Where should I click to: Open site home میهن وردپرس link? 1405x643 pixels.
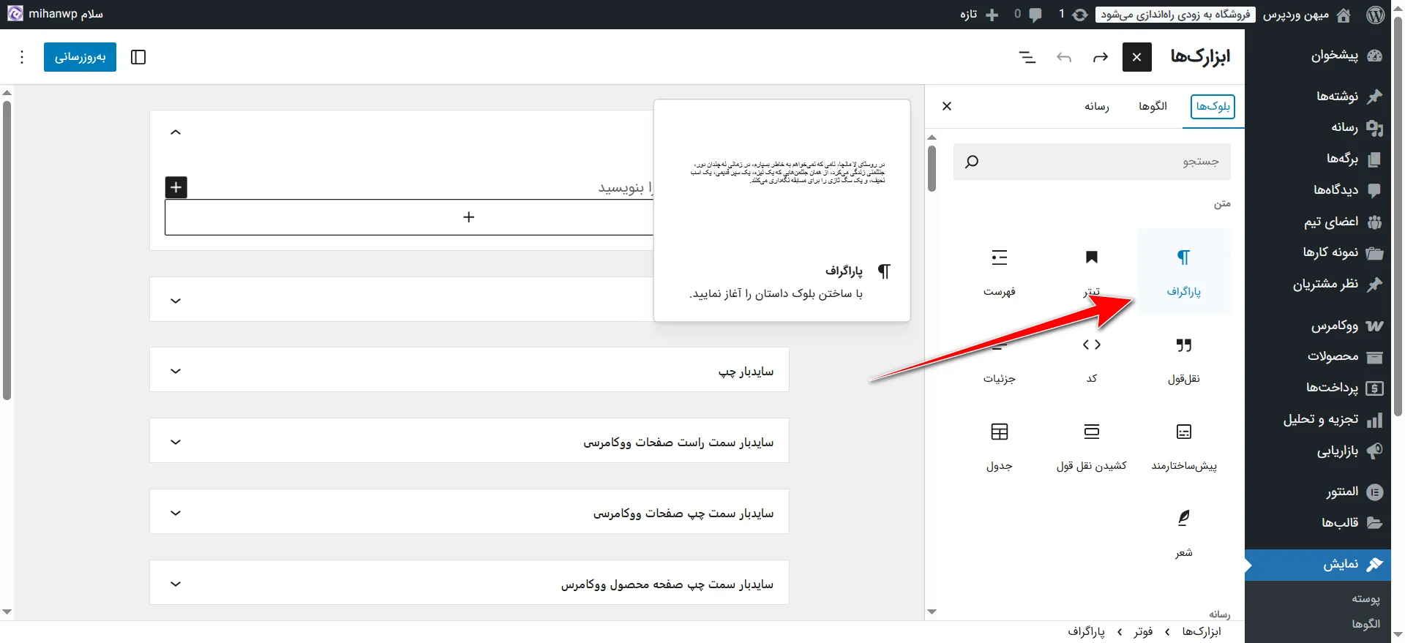pos(1306,15)
